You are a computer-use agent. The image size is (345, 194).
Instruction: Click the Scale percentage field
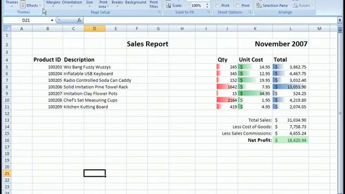196,5
